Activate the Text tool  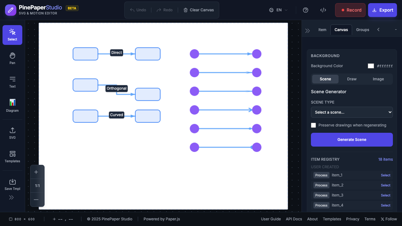pos(12,82)
